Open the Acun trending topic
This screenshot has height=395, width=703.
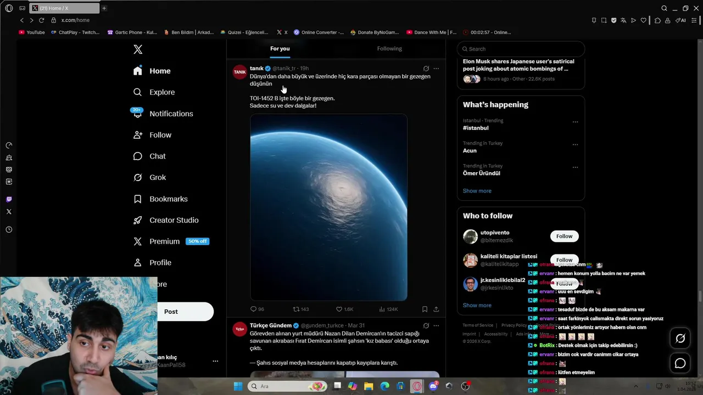[x=470, y=150]
